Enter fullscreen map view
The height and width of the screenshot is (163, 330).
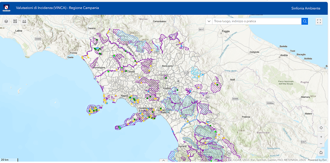(319, 21)
